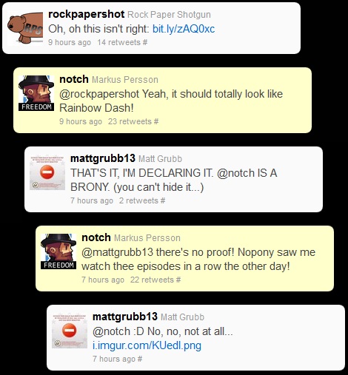Click the @rockpapershot mention in notch's reply
This screenshot has height=375, width=348.
tap(99, 94)
